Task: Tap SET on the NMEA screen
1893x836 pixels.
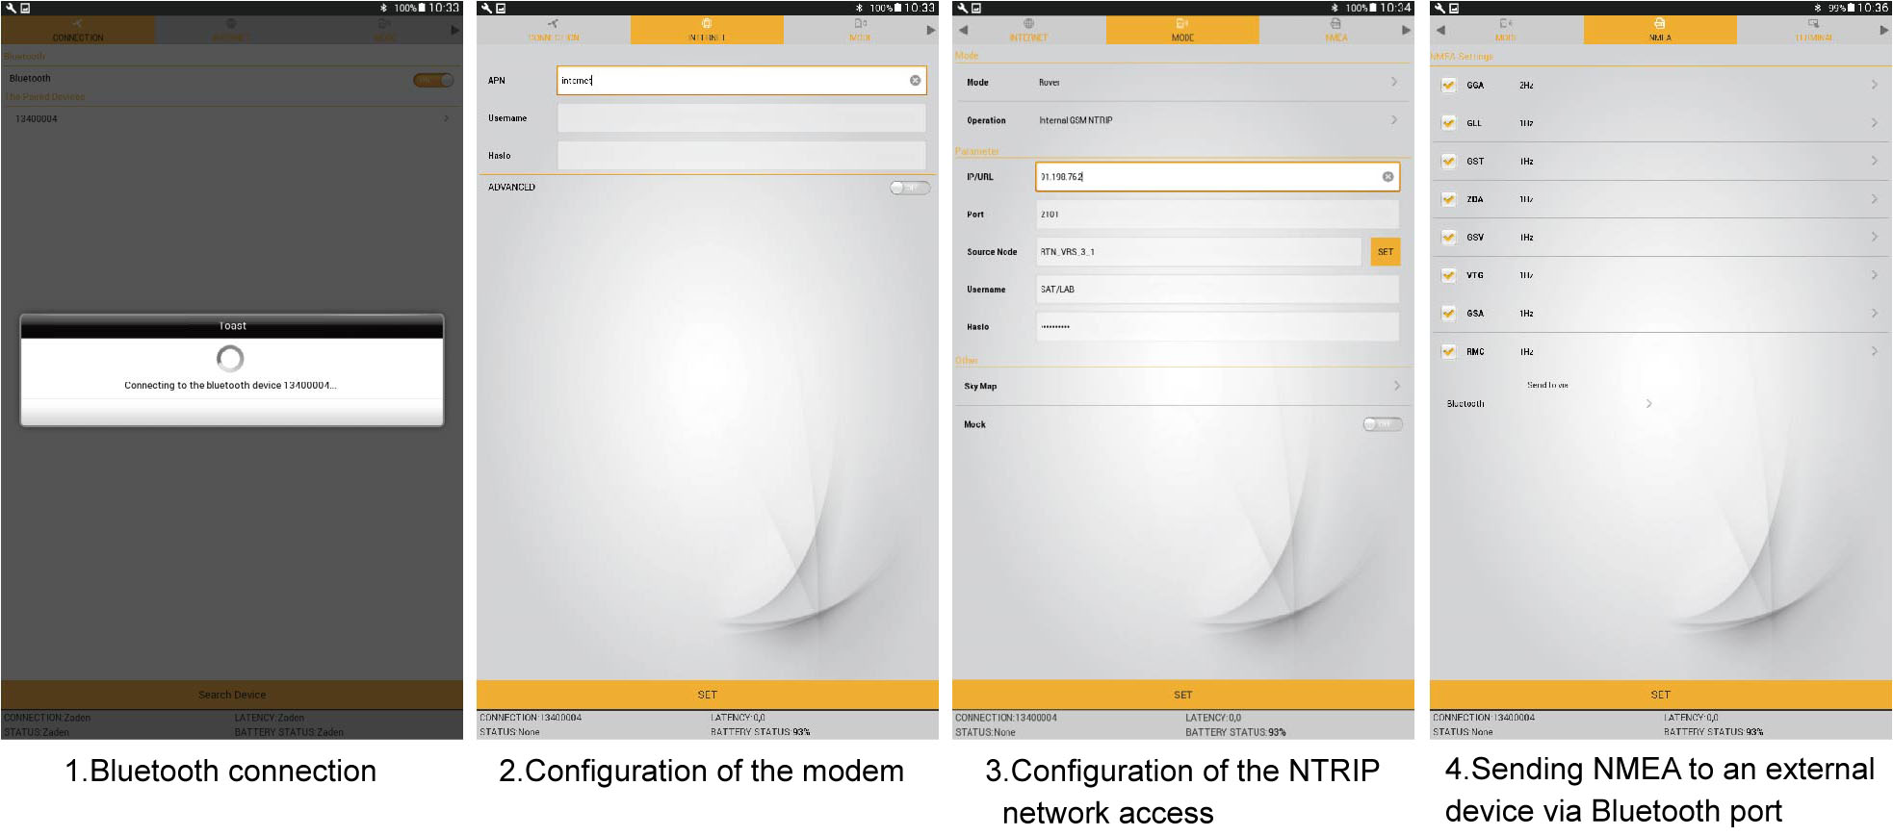Action: pos(1661,695)
